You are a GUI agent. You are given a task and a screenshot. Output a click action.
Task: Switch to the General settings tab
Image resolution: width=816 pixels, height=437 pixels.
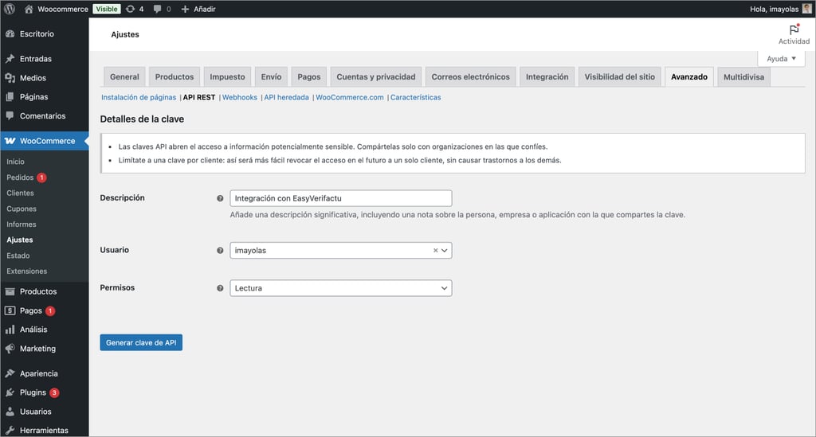pos(124,77)
